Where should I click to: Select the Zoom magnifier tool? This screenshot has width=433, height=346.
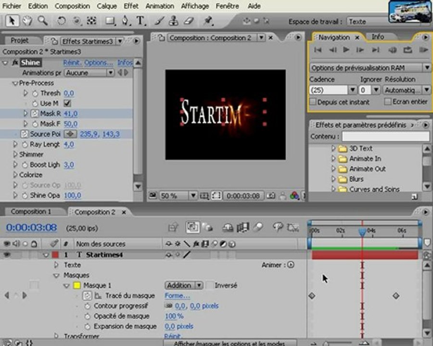(x=42, y=21)
